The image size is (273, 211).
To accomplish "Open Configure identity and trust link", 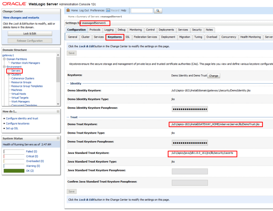I will (x=22, y=118).
